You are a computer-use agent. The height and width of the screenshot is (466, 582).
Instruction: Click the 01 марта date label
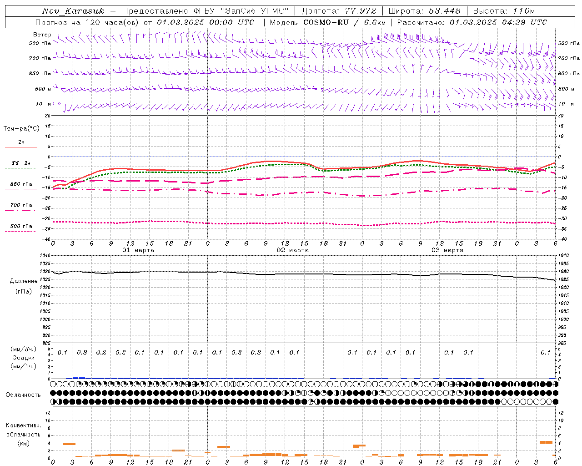138,250
